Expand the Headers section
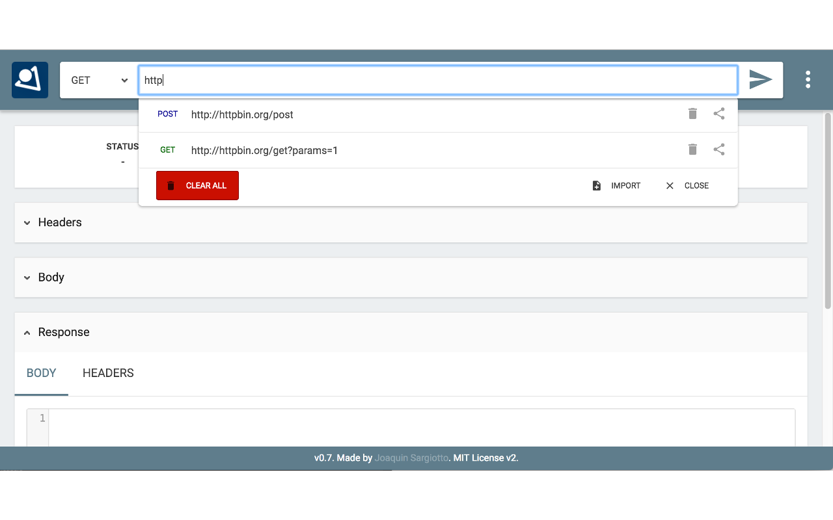 coord(411,222)
